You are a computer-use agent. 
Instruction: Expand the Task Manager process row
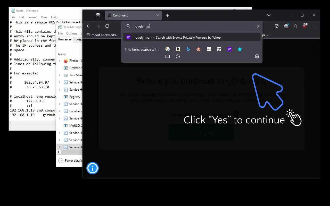click(60, 75)
